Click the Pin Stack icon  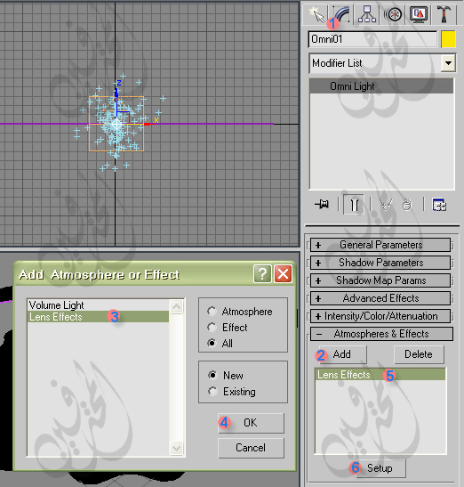pyautogui.click(x=322, y=205)
